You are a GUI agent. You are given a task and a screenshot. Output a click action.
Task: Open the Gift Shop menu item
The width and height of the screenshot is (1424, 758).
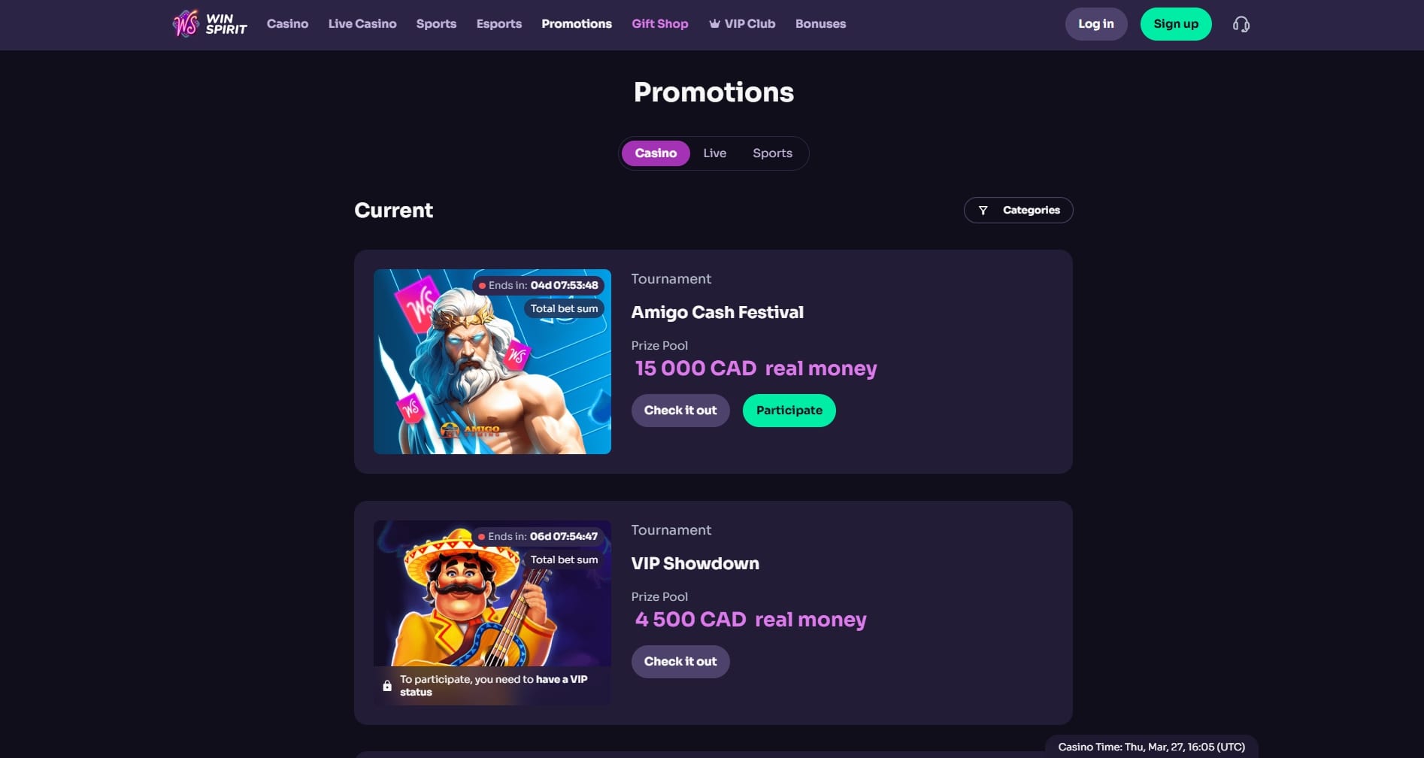point(660,24)
